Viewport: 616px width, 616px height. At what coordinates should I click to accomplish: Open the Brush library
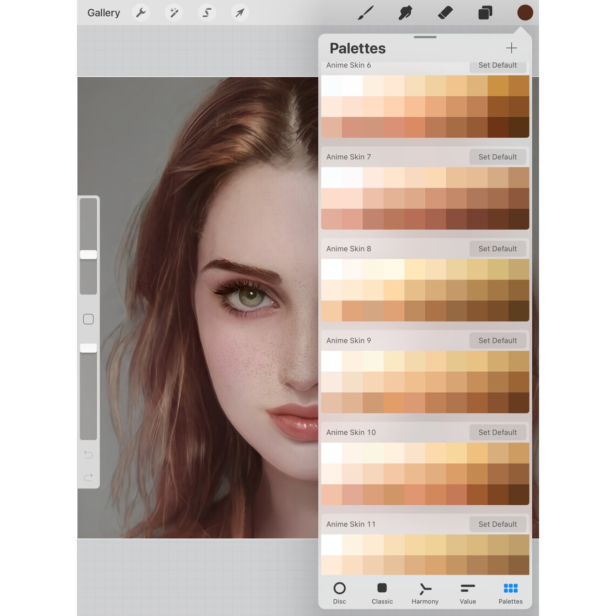(x=365, y=12)
